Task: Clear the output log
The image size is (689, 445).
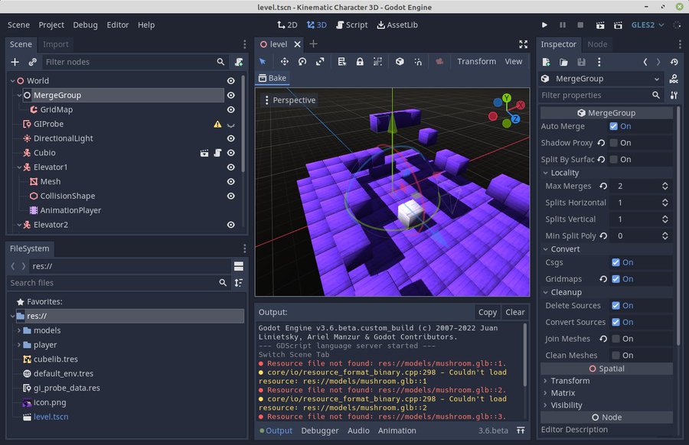Action: click(515, 312)
